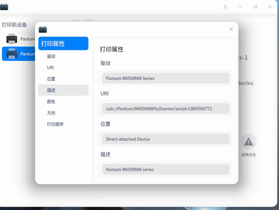
Task: Maximize the printer manager main window
Action: pos(255,7)
